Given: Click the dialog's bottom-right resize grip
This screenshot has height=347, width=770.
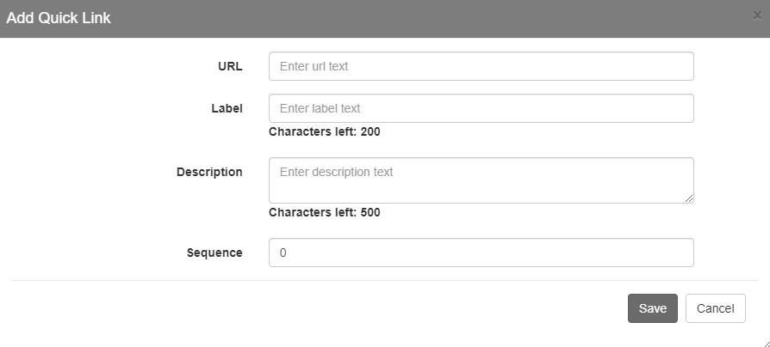Looking at the screenshot, I should (766, 343).
